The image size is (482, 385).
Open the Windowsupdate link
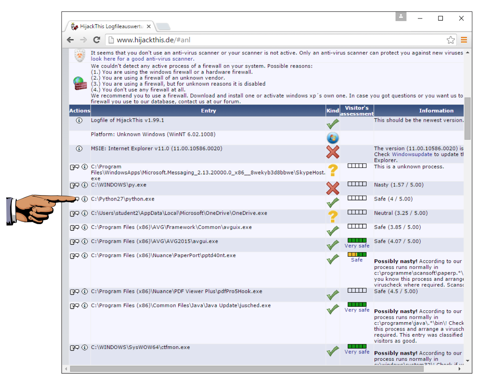[412, 154]
